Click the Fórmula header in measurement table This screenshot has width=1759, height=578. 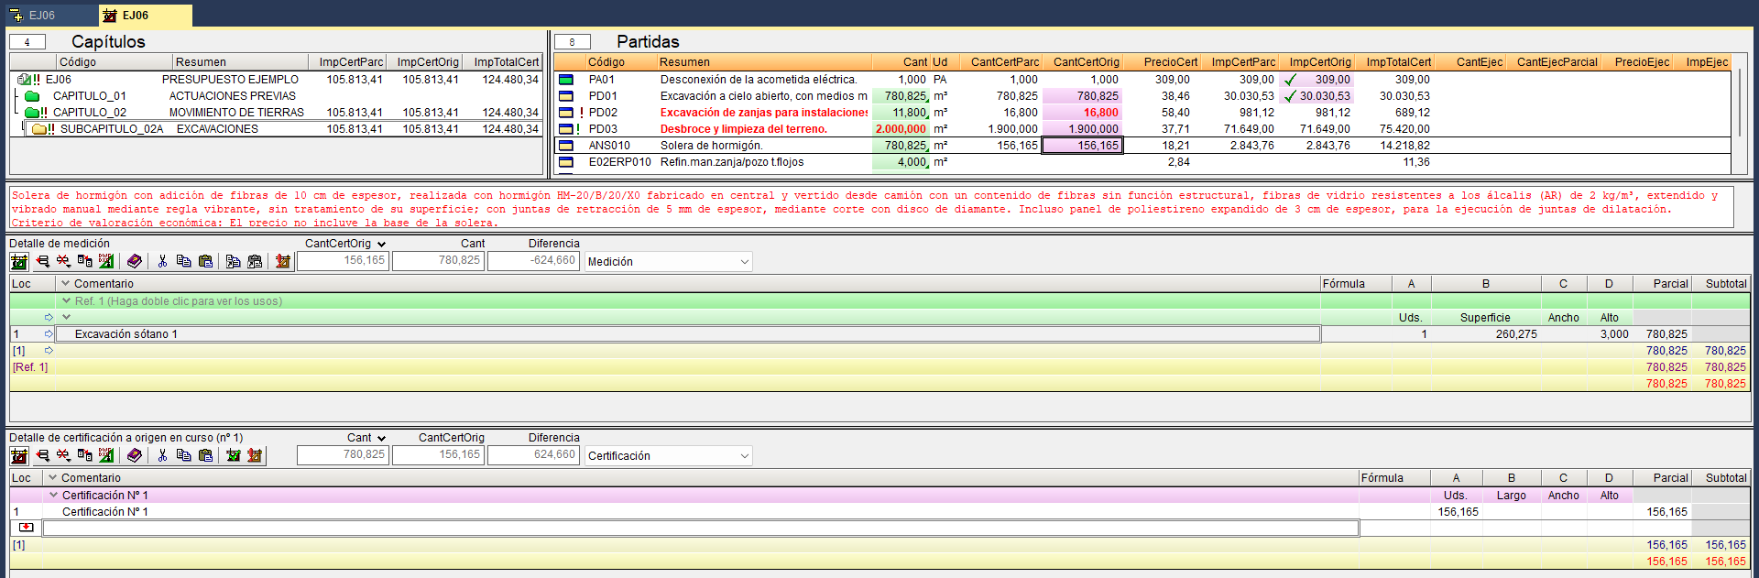(1355, 284)
